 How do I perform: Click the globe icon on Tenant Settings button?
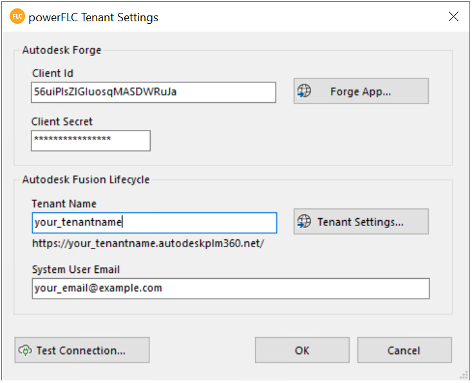(x=305, y=222)
